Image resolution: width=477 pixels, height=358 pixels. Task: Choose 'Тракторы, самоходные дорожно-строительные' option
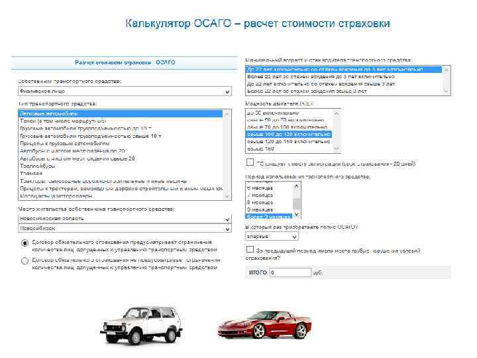tap(121, 181)
